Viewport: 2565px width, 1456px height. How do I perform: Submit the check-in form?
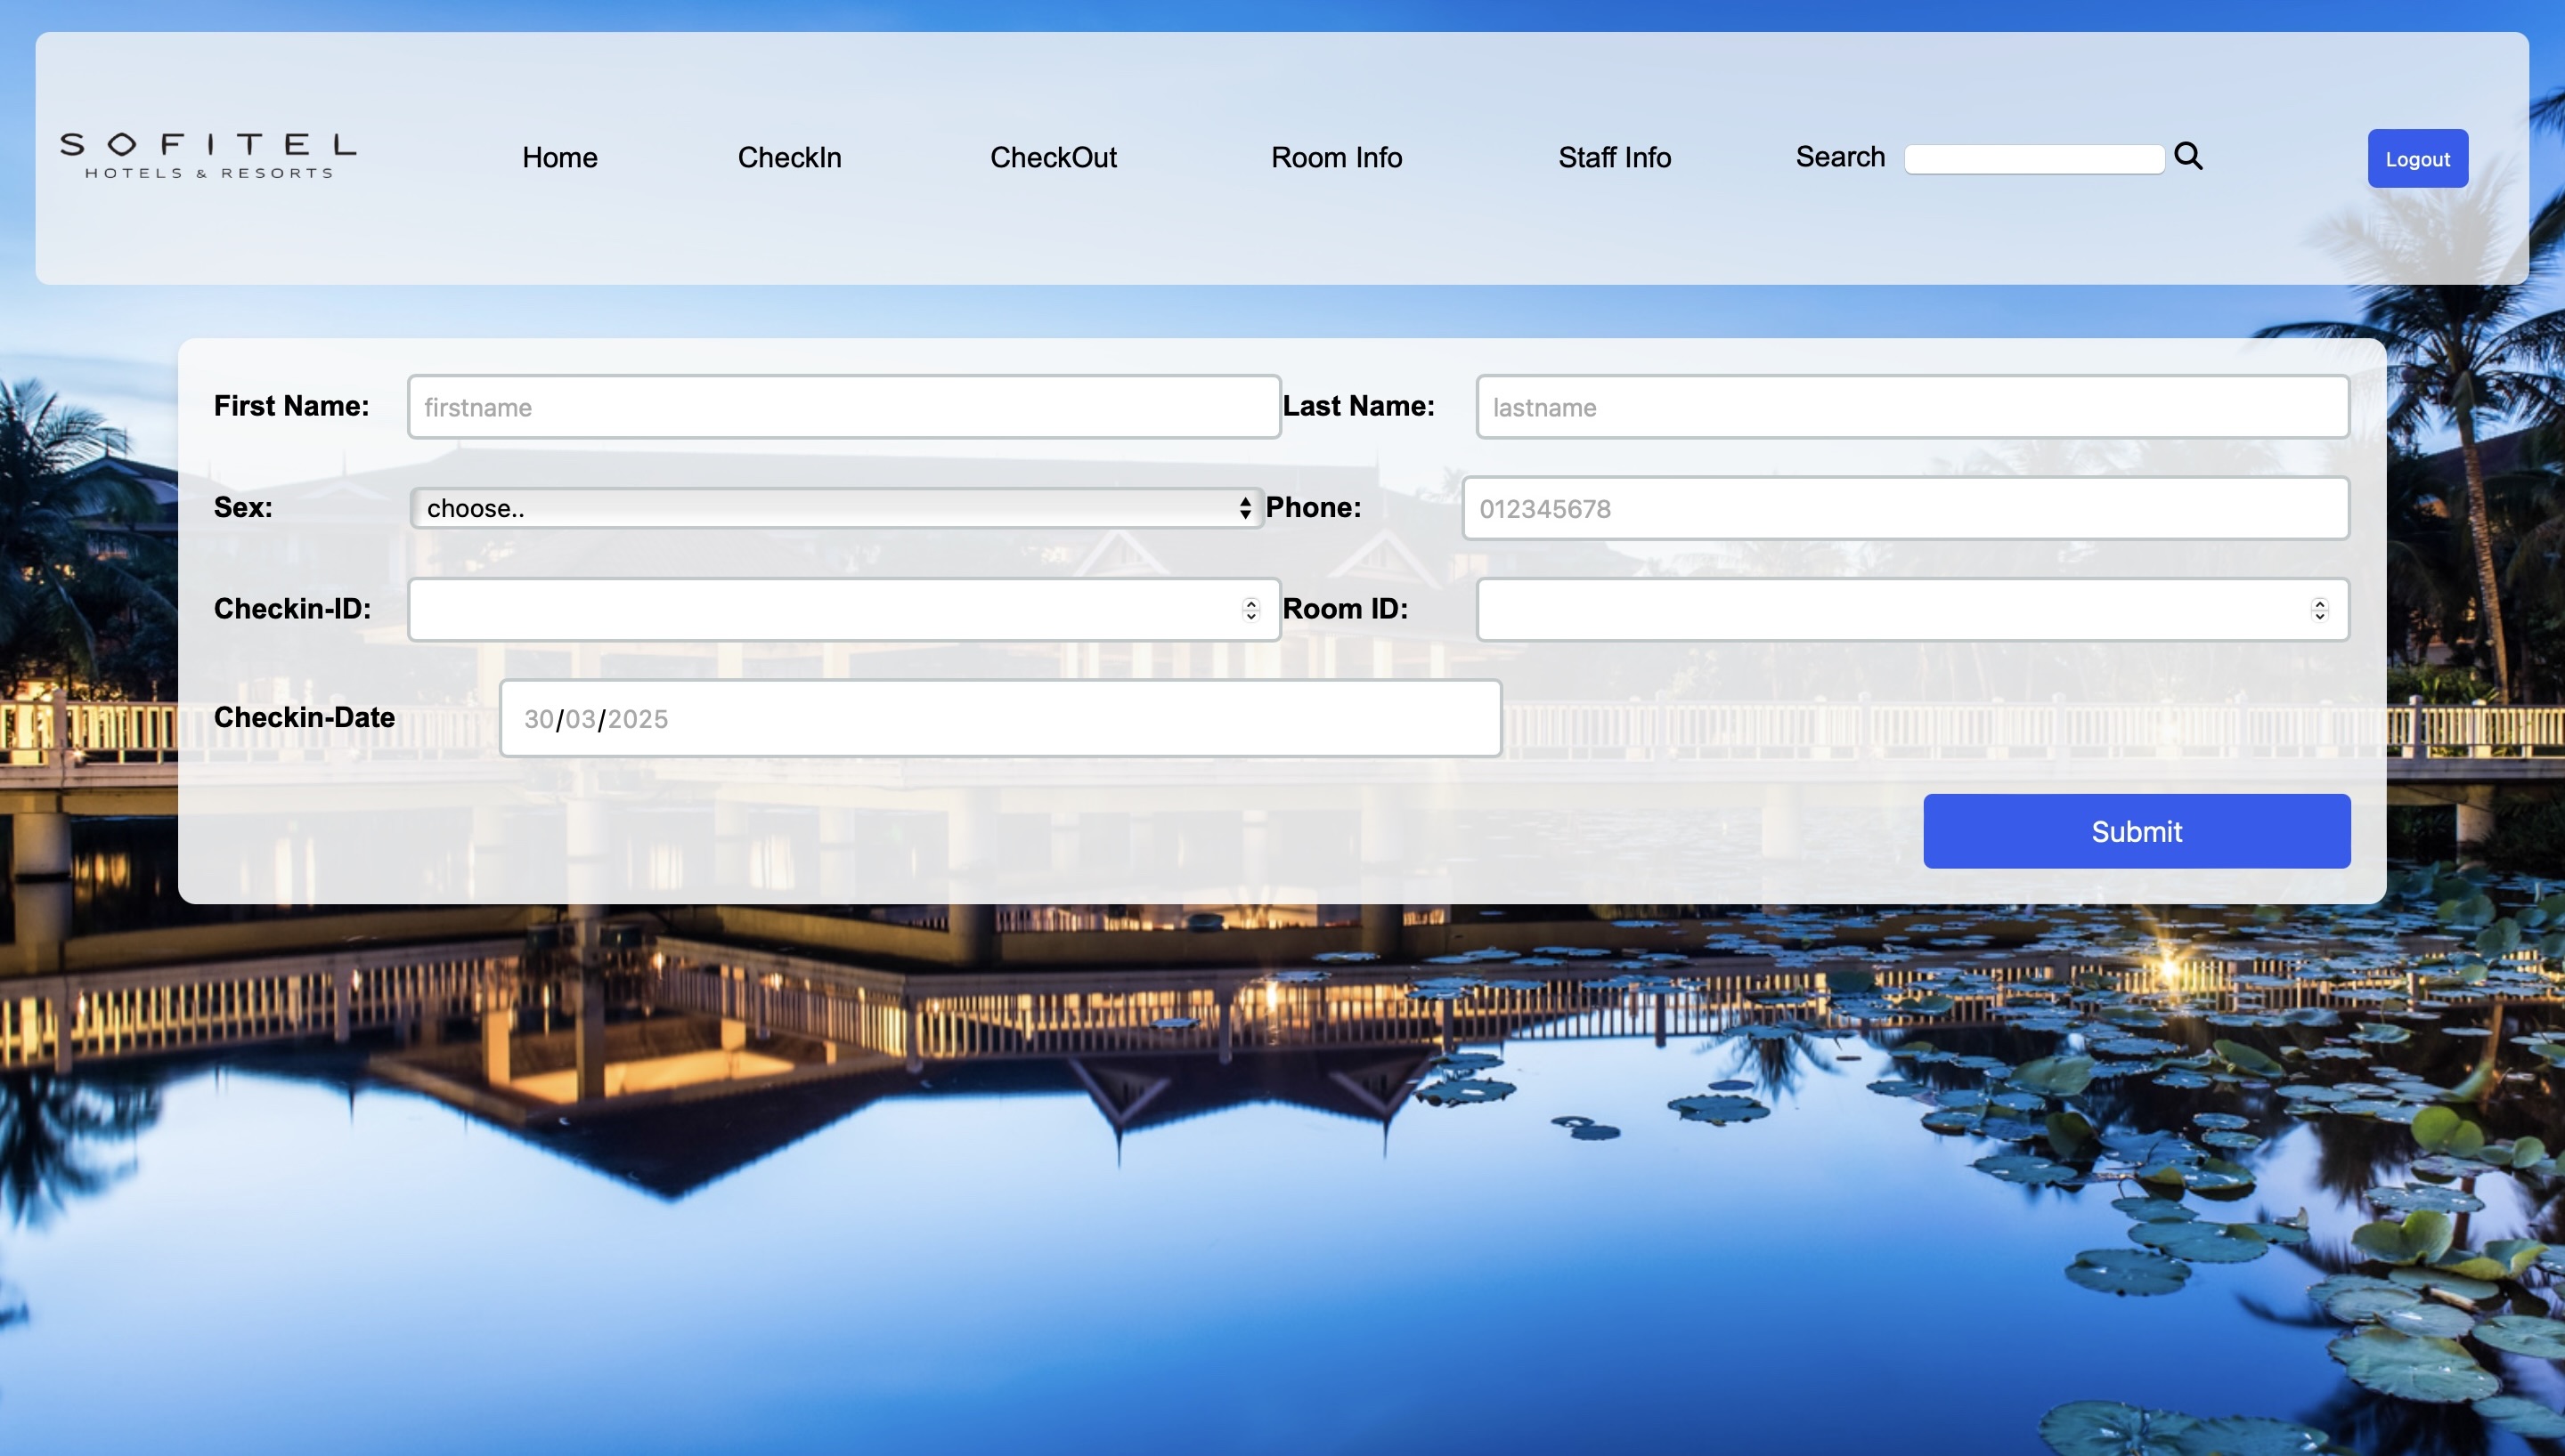click(x=2136, y=831)
